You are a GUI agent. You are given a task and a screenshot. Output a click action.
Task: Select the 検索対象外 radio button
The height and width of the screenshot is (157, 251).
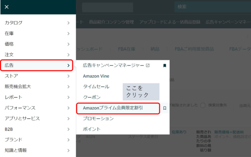[x=203, y=106]
